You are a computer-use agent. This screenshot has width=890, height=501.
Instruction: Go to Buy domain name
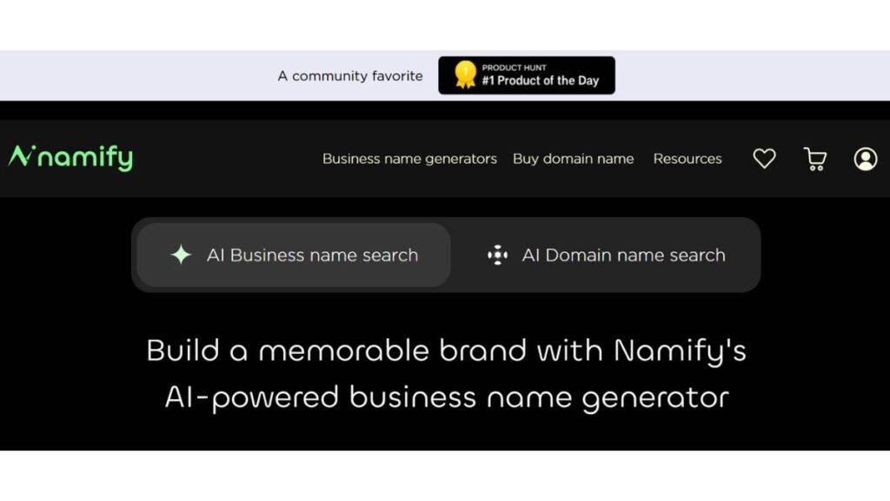pyautogui.click(x=574, y=158)
